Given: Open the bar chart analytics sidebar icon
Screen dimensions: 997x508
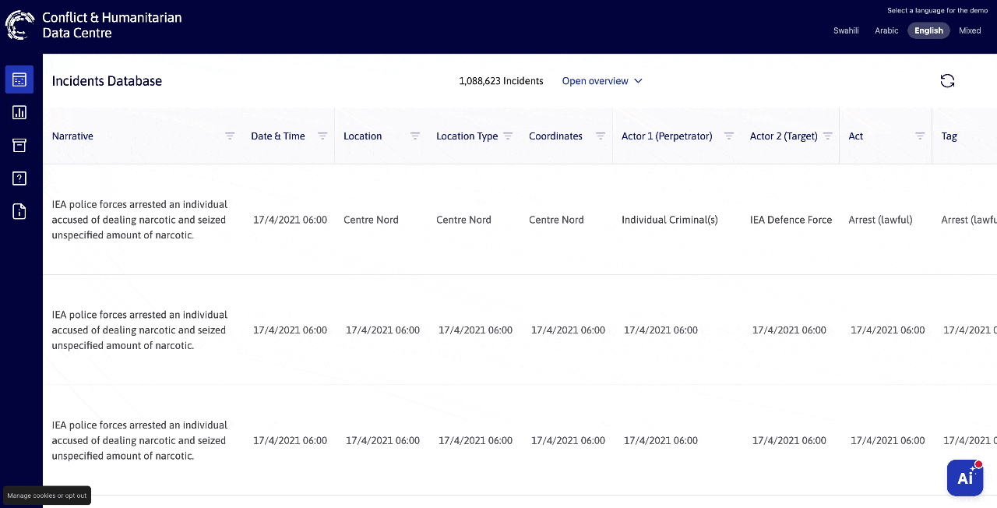Looking at the screenshot, I should tap(19, 112).
